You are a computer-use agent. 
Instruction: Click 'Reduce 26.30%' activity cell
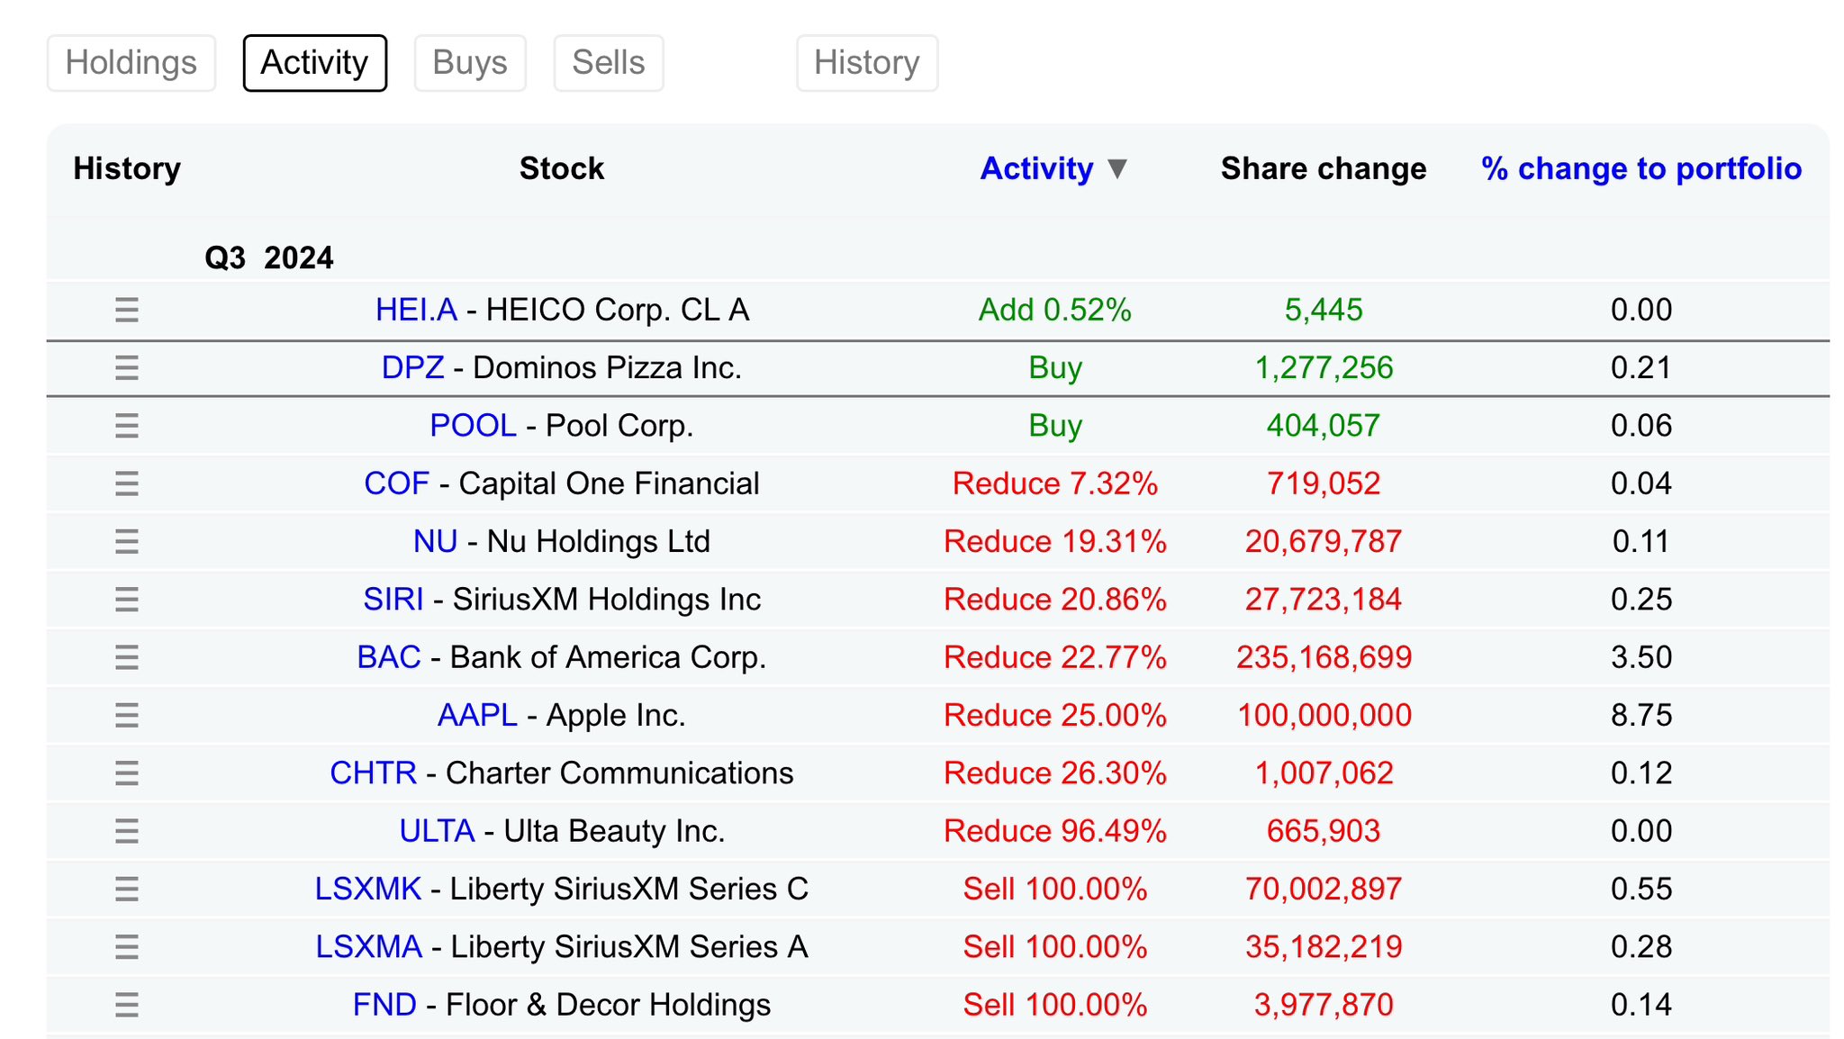1055,773
